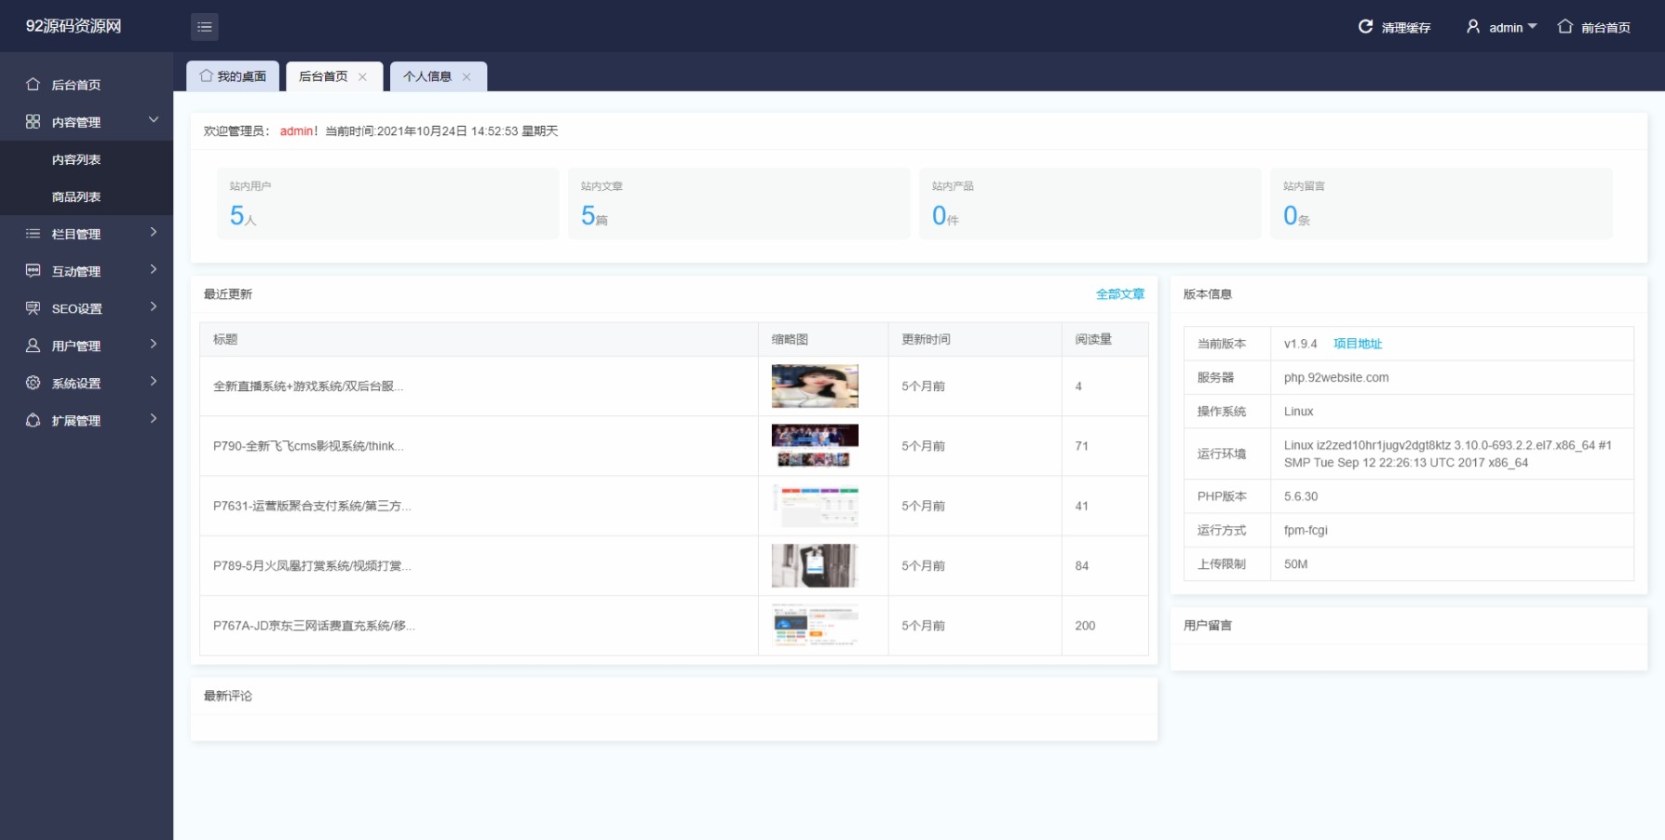Click the 92源码资源网 logo text
The image size is (1665, 840).
pyautogui.click(x=74, y=26)
